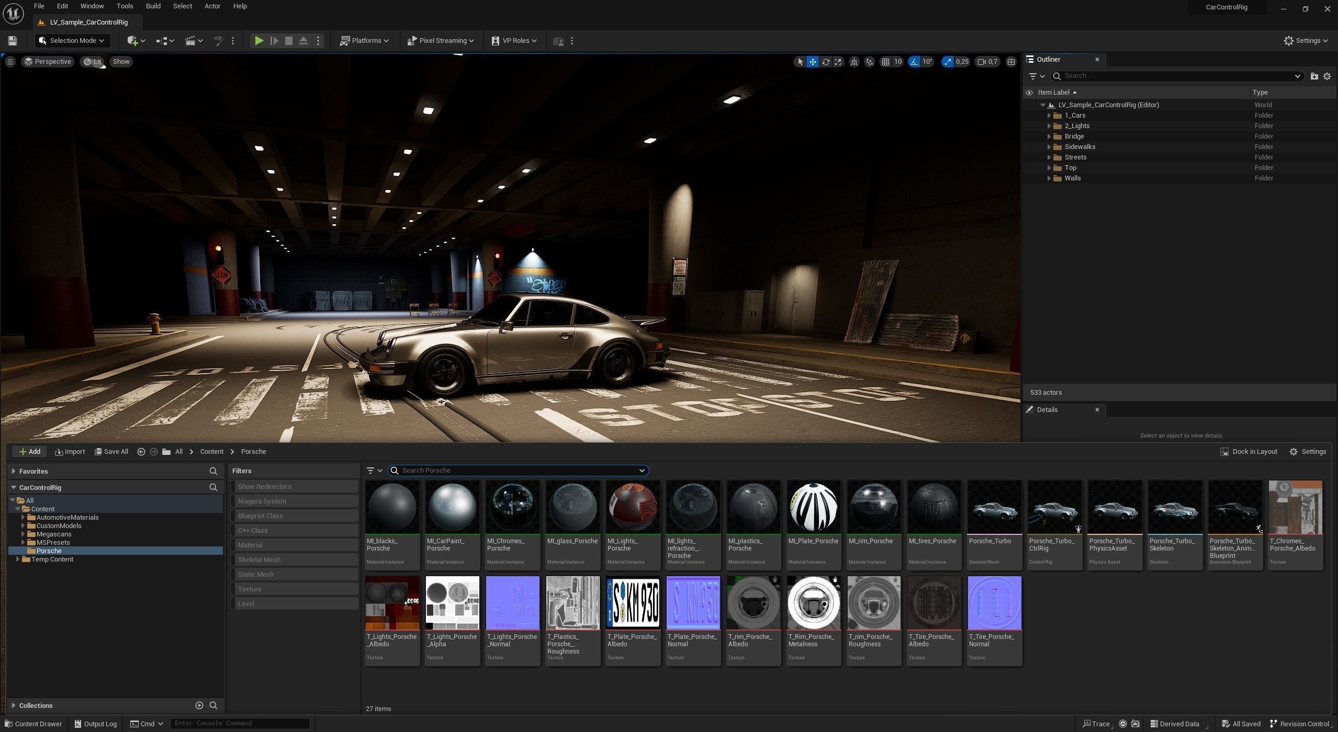Open the Platforms dropdown

(x=364, y=41)
